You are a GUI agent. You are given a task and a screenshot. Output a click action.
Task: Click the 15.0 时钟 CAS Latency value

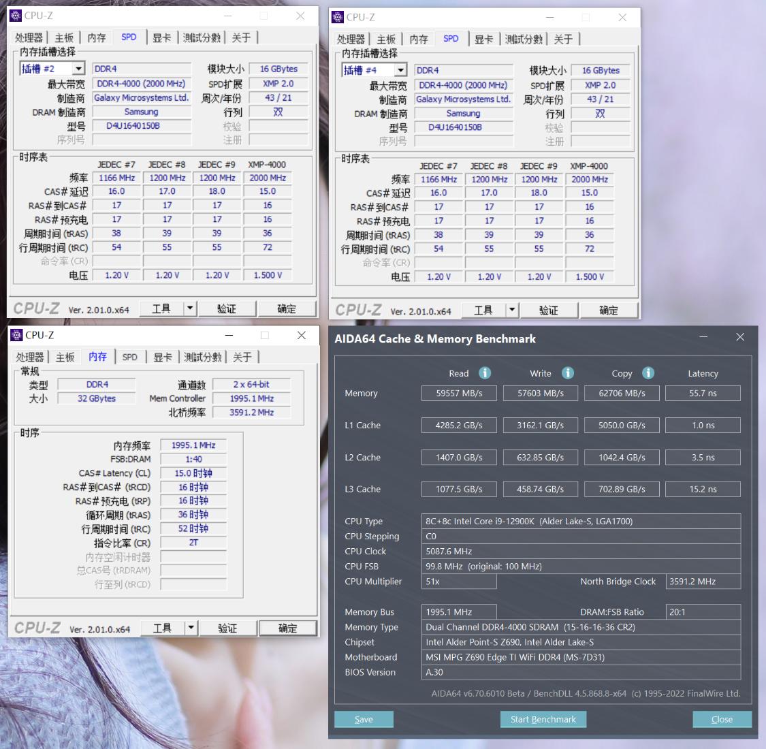click(193, 473)
